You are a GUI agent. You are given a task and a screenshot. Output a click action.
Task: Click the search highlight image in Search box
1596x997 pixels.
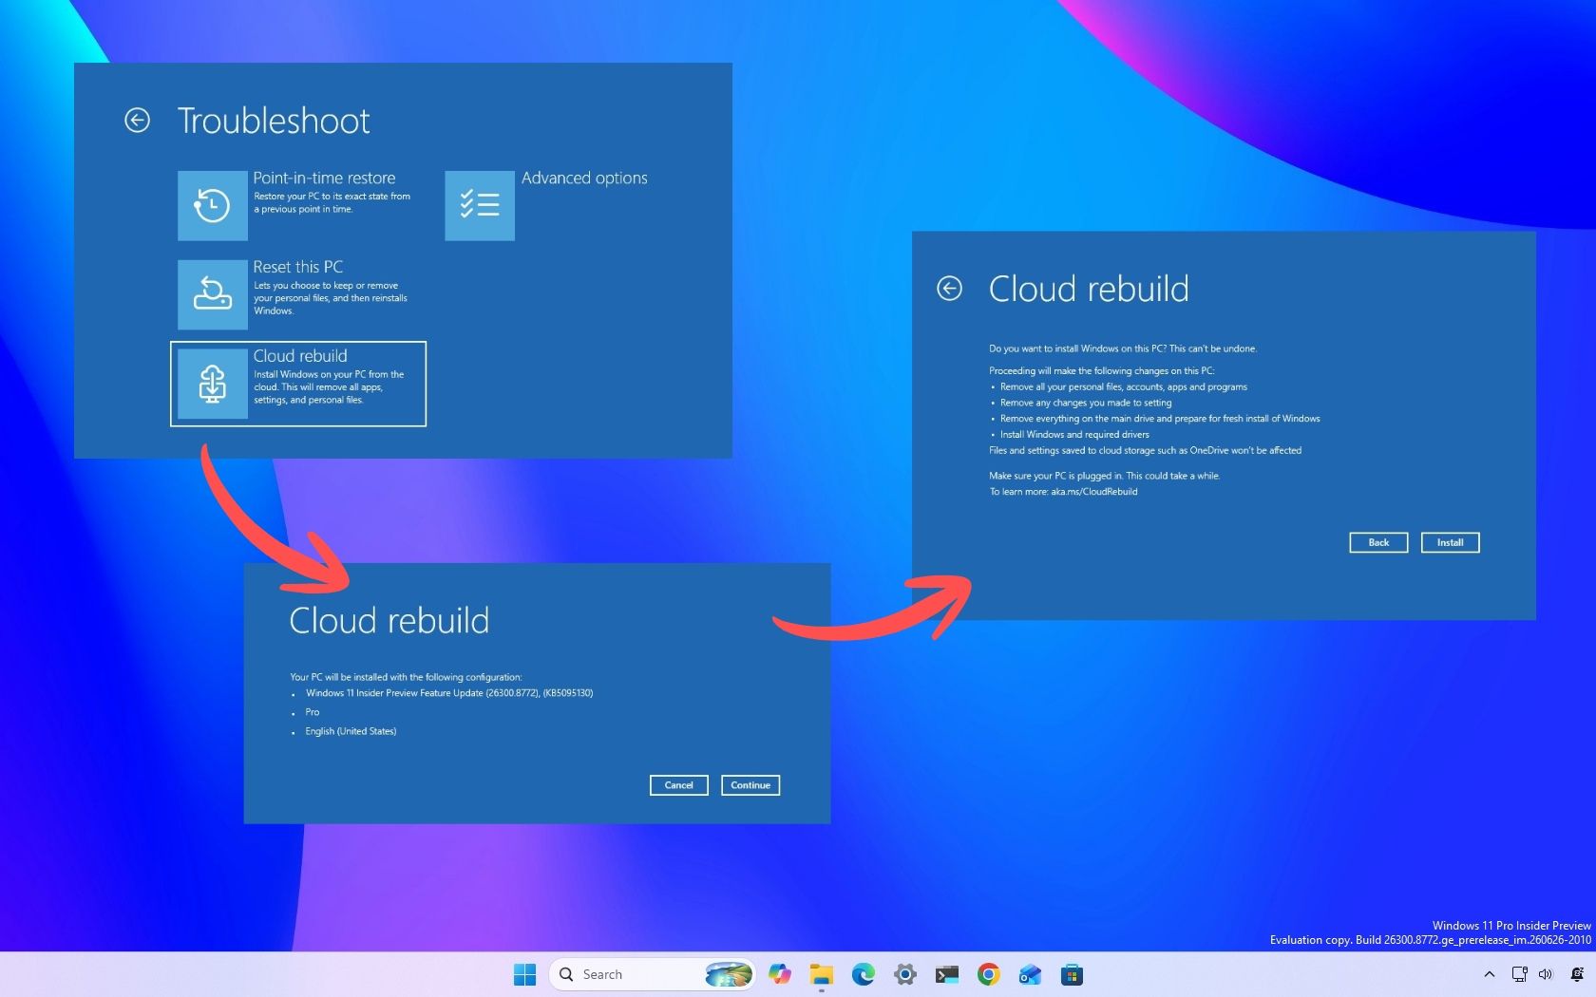pos(728,974)
